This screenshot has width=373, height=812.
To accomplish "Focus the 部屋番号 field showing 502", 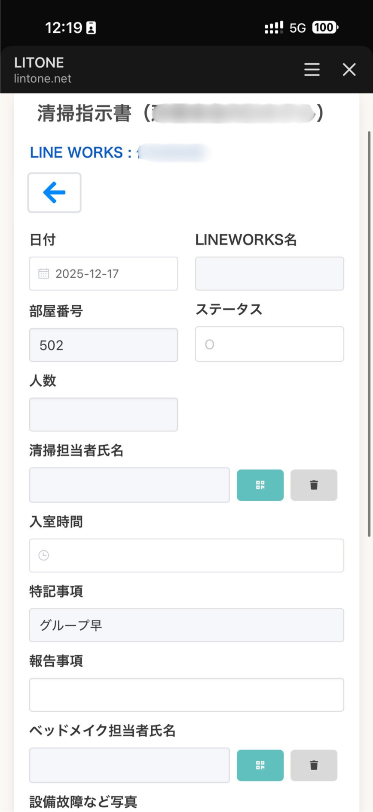I will [103, 345].
